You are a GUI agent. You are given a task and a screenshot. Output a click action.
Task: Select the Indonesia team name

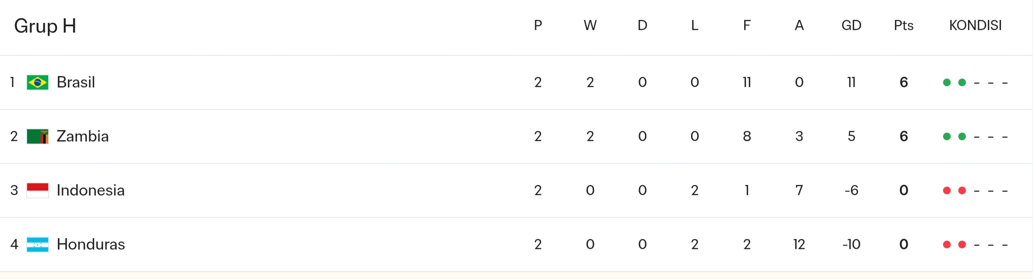click(x=90, y=190)
